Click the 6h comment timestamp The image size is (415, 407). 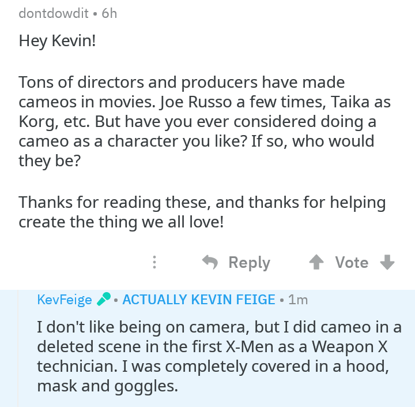[109, 13]
